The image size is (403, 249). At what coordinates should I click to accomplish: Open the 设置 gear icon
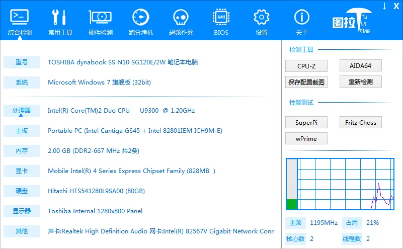point(261,18)
